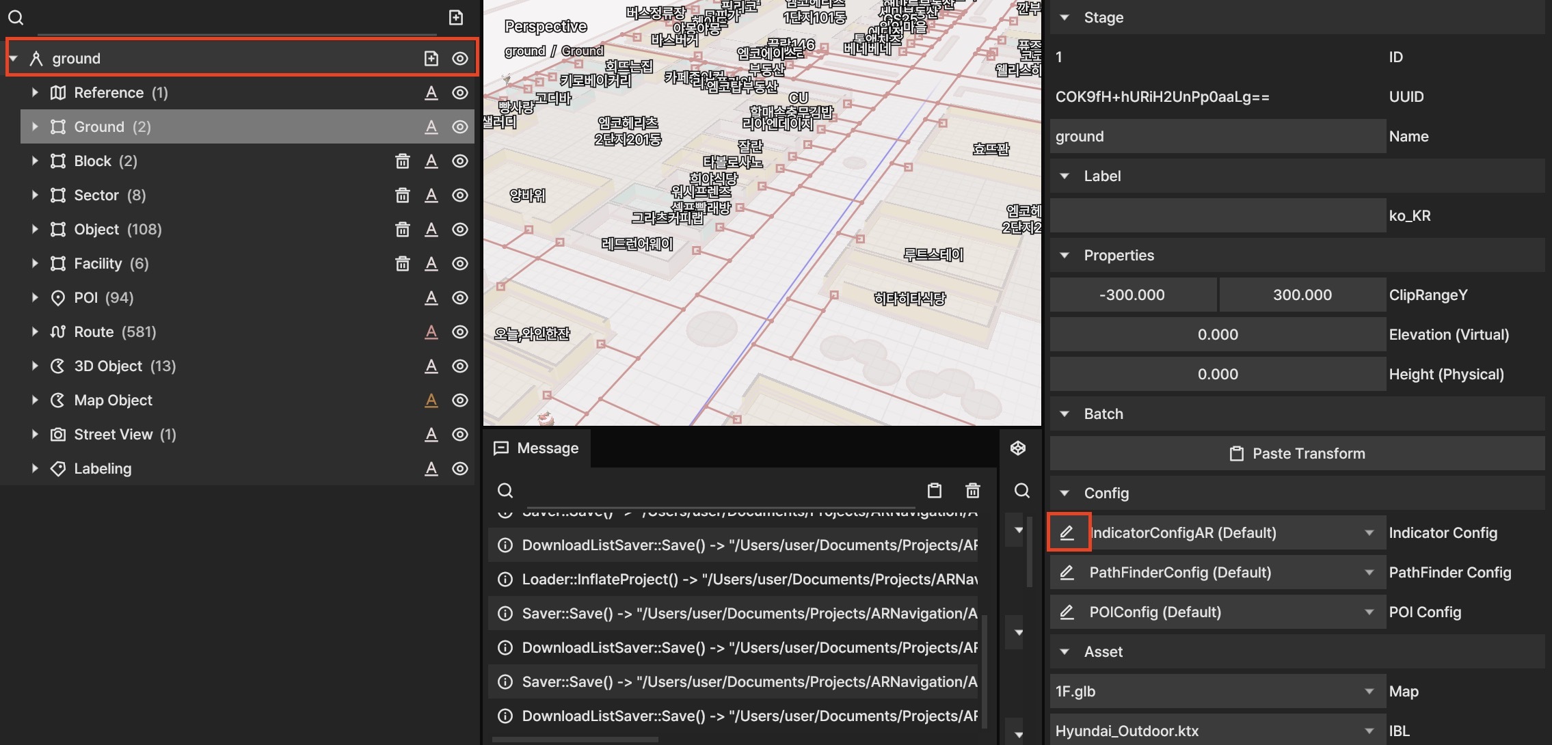
Task: Select the 3D Object (13) tree item
Action: pyautogui.click(x=124, y=366)
